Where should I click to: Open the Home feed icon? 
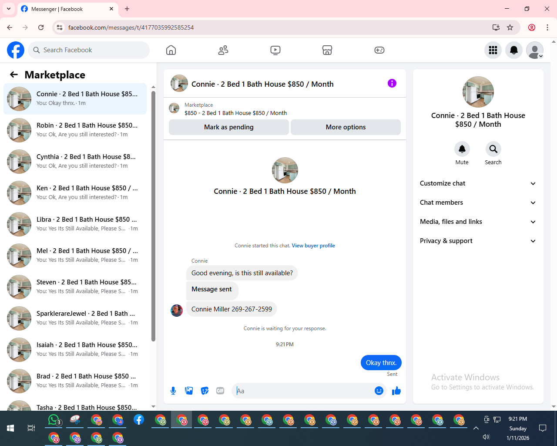171,50
